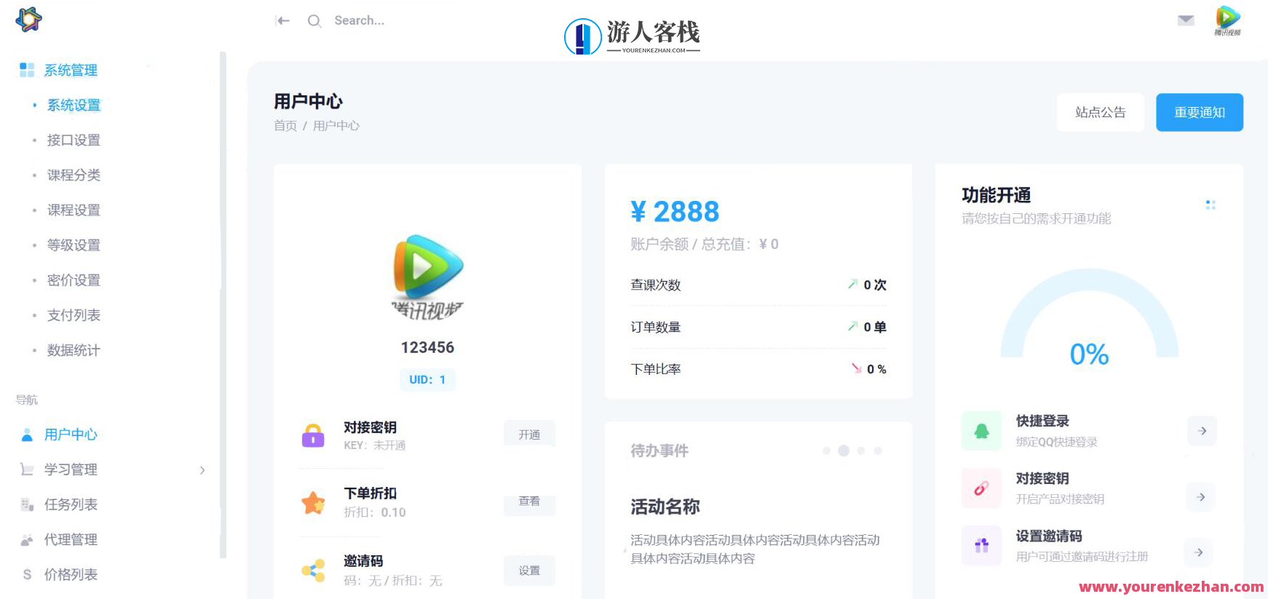Open the 重要通知 blue button
Screen dimensions: 1268x599
pyautogui.click(x=1200, y=112)
